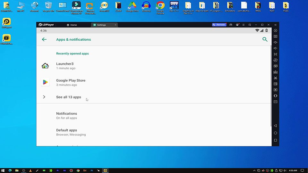Collapse the LDPlayer side toolbar

pyautogui.click(x=275, y=25)
